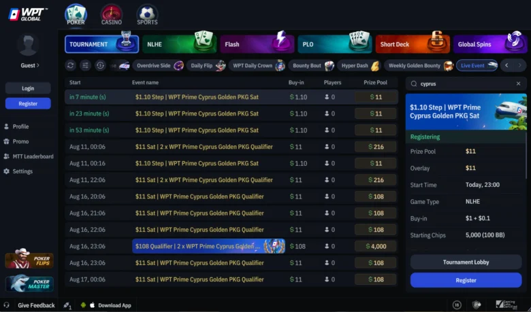Select the WPT Daily Crown filter
531x312 pixels.
coord(257,65)
